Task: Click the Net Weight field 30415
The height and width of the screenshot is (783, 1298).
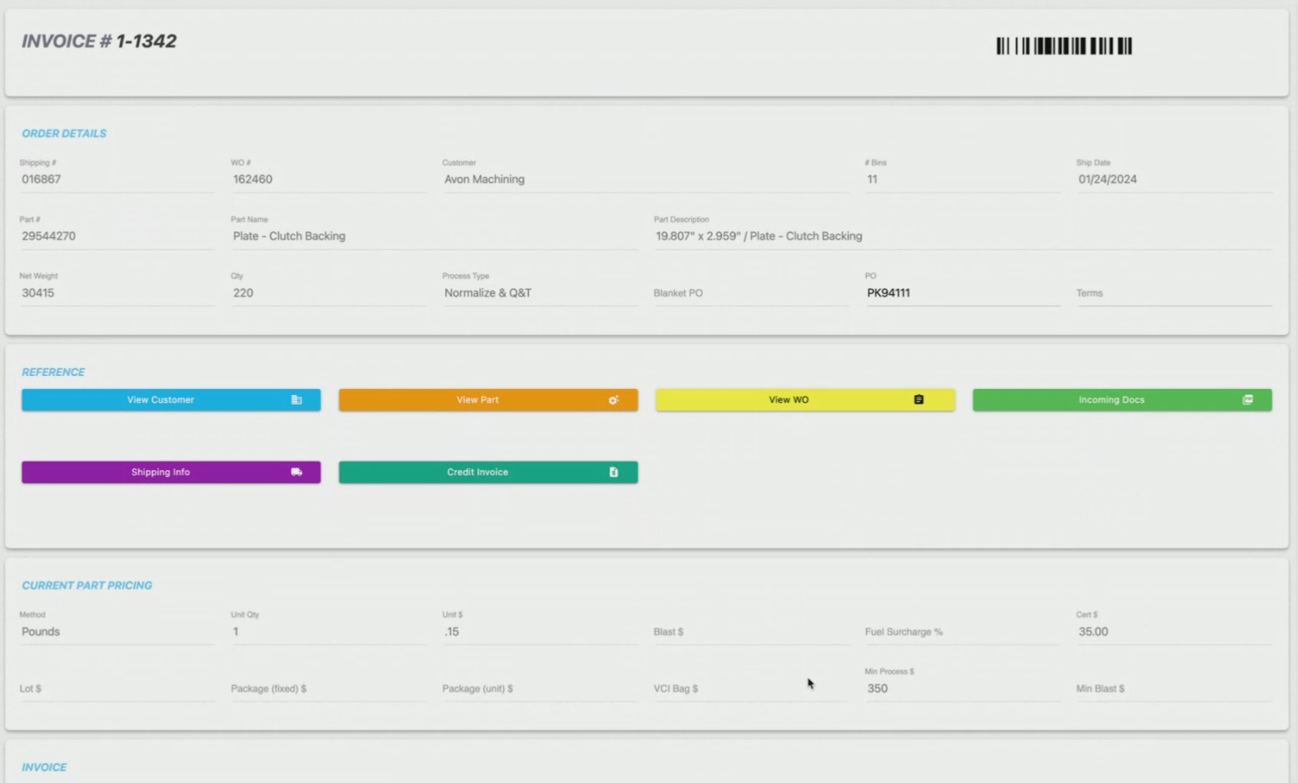Action: click(x=117, y=293)
